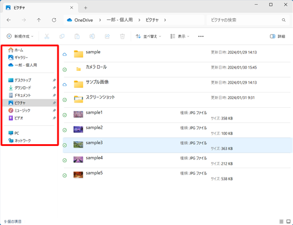Open the 表示 view dropdown
The height and width of the screenshot is (225, 293).
click(180, 36)
